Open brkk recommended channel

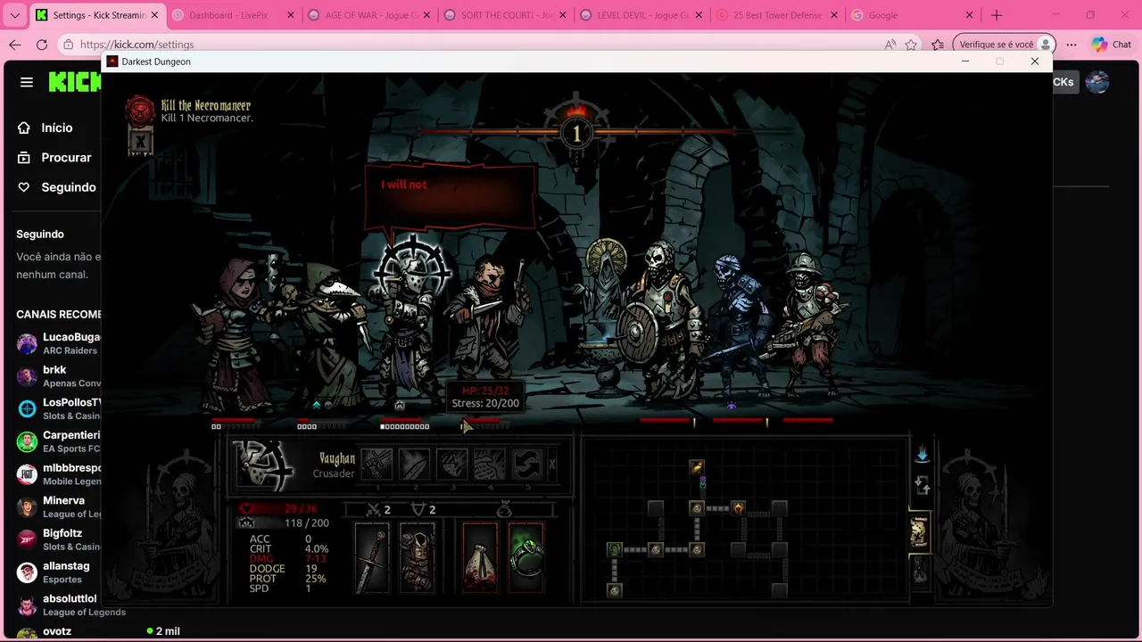coord(59,376)
